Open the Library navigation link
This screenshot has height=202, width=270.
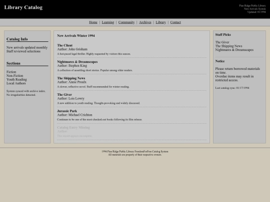pyautogui.click(x=160, y=22)
